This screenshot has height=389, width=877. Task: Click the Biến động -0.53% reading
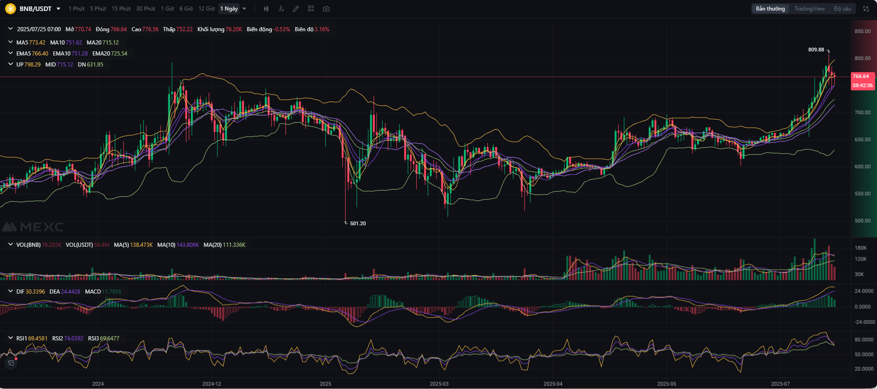(x=268, y=29)
